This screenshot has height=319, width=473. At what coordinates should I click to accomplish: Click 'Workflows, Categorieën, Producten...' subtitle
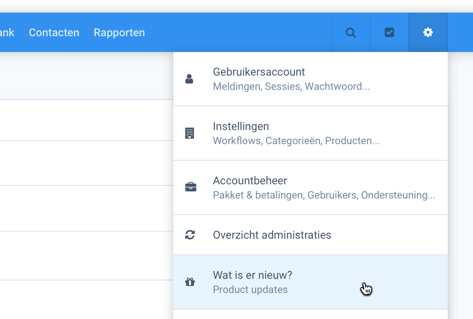tap(296, 141)
